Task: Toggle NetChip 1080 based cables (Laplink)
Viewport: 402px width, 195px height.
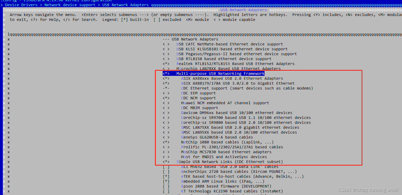Action: [218, 142]
